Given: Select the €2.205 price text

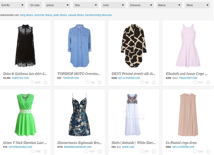Looking at the screenshot, I should point(7,78).
